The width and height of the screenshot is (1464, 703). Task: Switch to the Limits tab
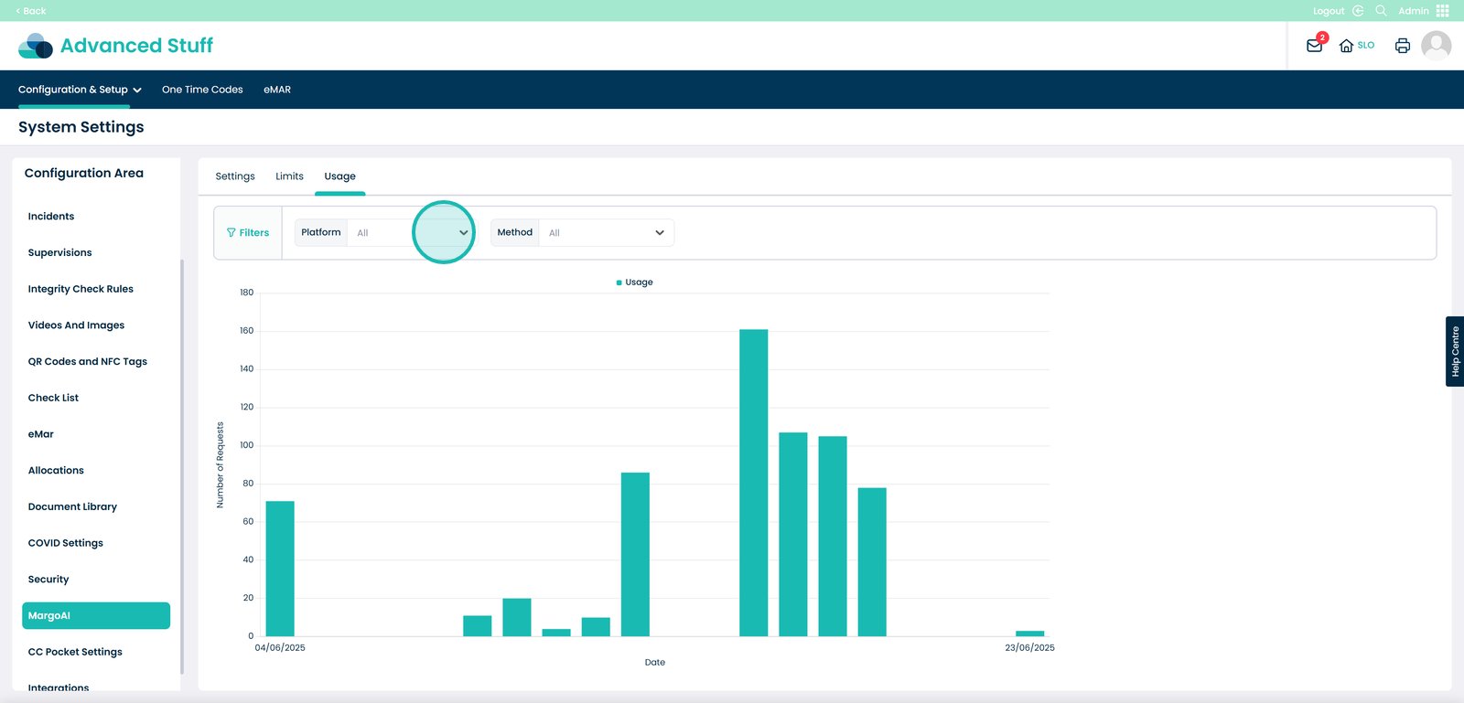(289, 176)
